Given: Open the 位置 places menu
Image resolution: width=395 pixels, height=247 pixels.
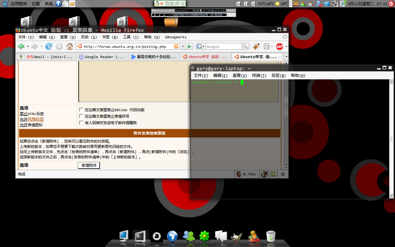Looking at the screenshot, I should pos(36,4).
